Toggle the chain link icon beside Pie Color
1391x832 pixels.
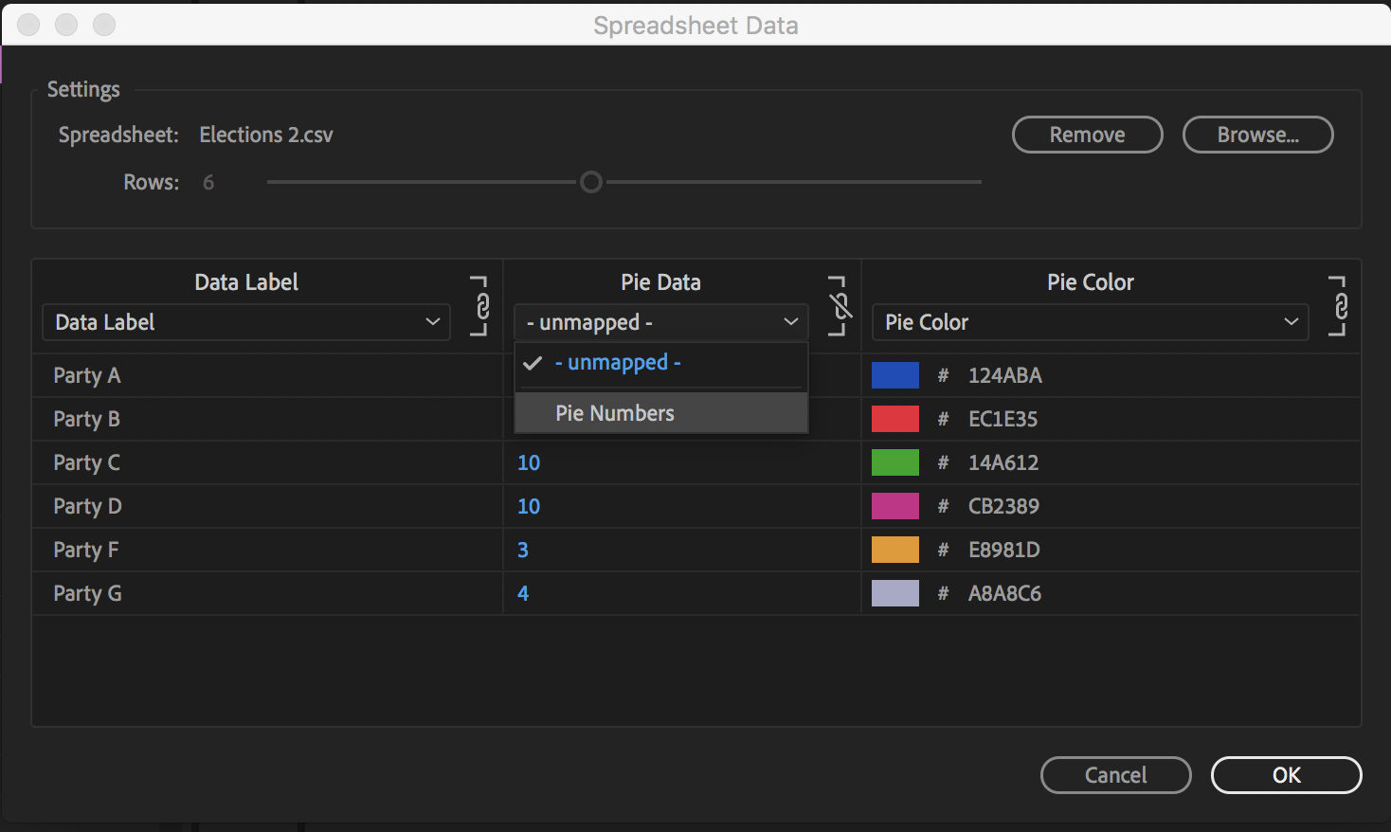point(1339,305)
